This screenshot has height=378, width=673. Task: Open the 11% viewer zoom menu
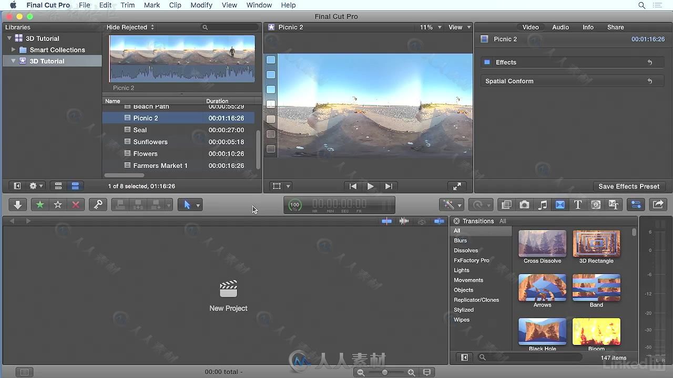(x=431, y=27)
